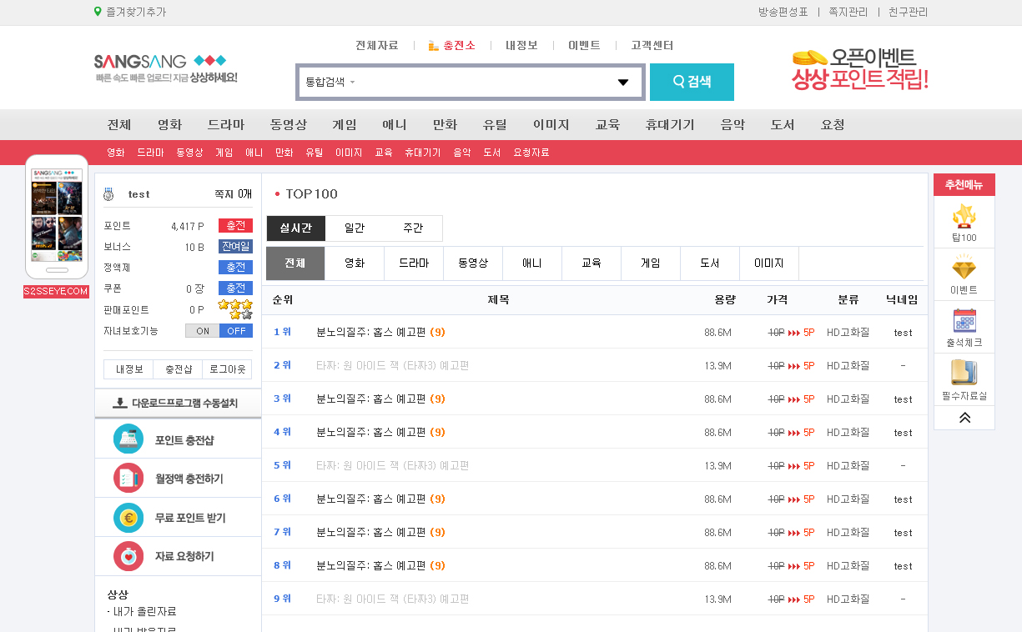Click the red 충전 button next to 포인트

tap(235, 226)
